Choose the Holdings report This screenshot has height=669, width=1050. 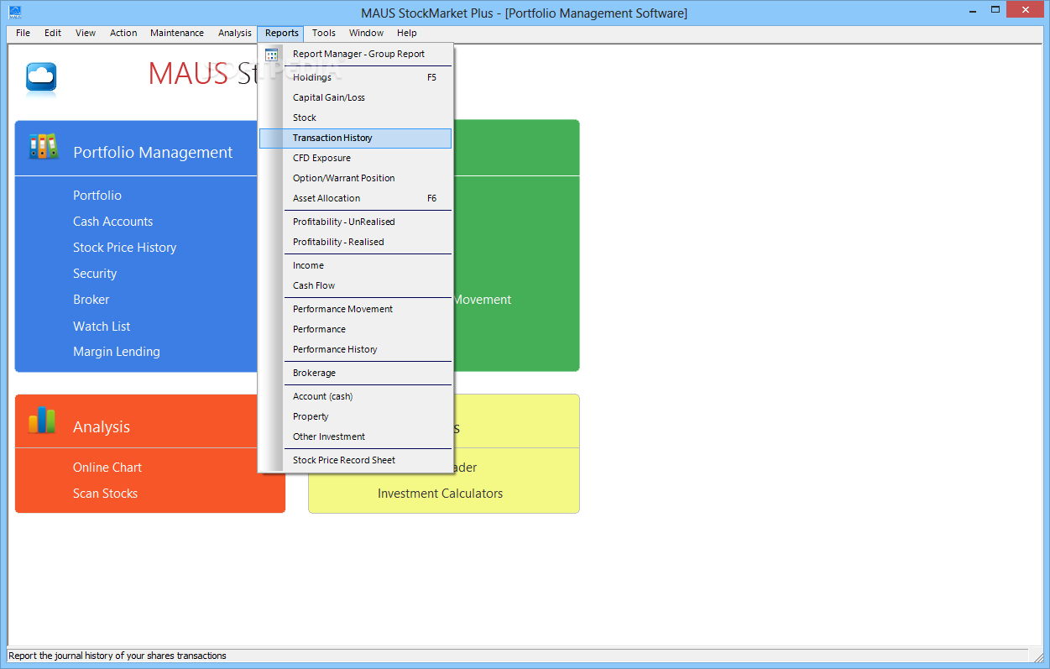tap(355, 77)
